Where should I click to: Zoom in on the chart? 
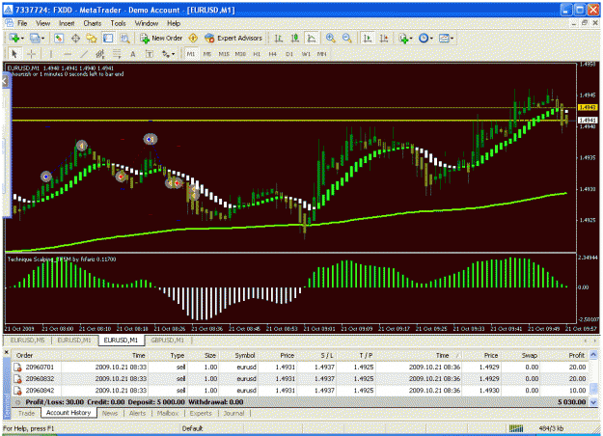(330, 38)
